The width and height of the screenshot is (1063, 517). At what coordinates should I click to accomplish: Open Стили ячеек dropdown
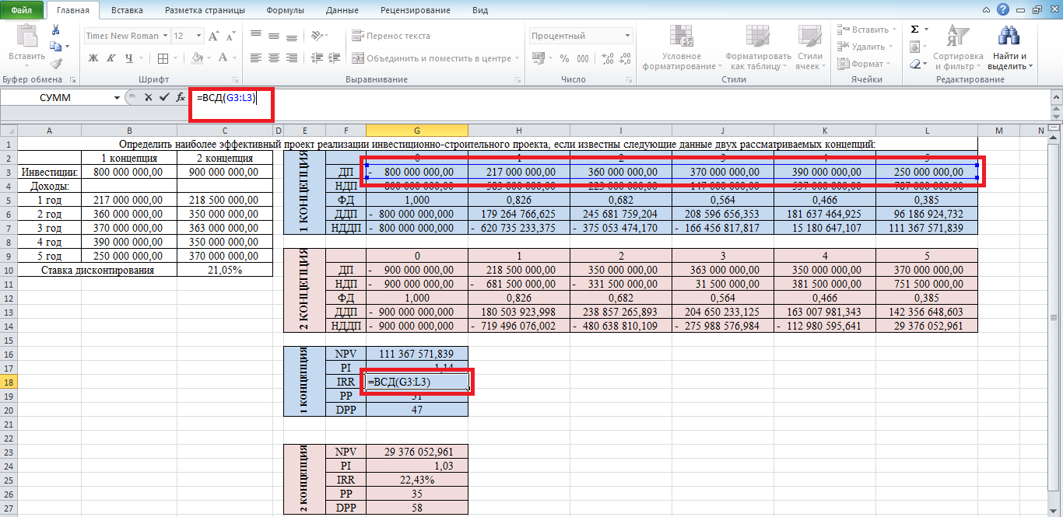click(x=810, y=47)
